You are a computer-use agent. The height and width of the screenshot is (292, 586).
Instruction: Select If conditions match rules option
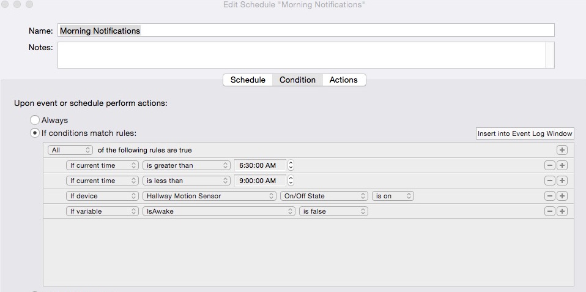click(x=35, y=133)
